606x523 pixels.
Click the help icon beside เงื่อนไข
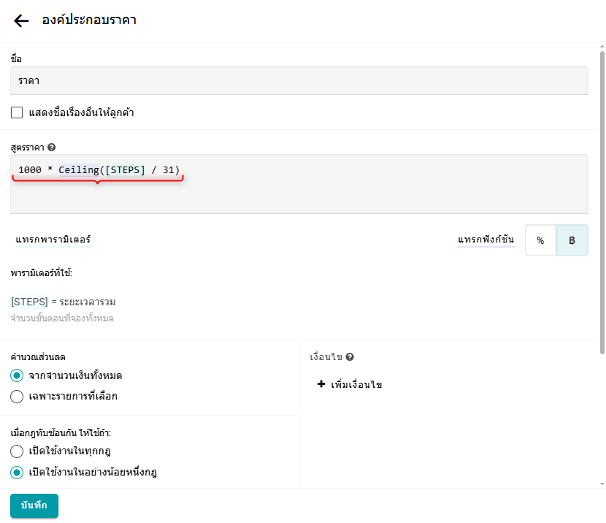click(x=350, y=357)
